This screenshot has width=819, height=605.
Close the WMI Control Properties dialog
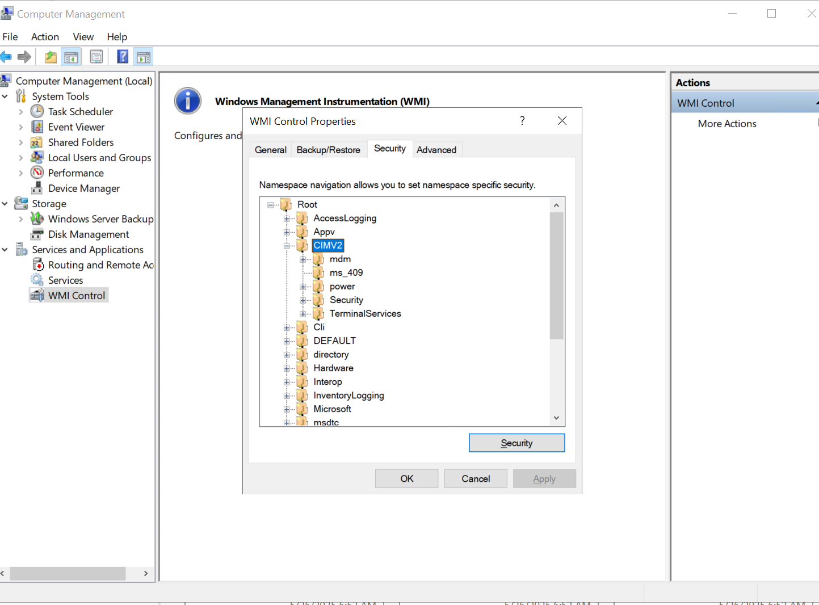click(562, 120)
